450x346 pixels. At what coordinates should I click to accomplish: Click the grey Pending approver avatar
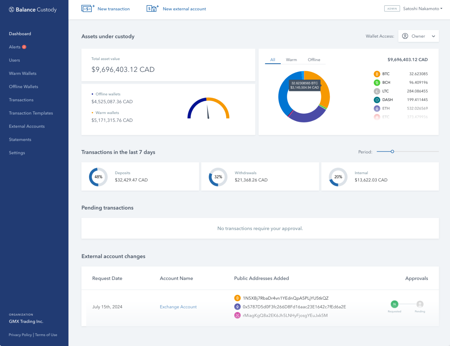[420, 304]
